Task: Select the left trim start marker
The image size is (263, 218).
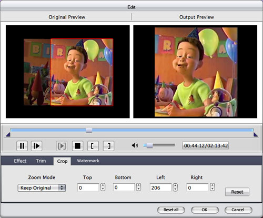Action: [8, 135]
